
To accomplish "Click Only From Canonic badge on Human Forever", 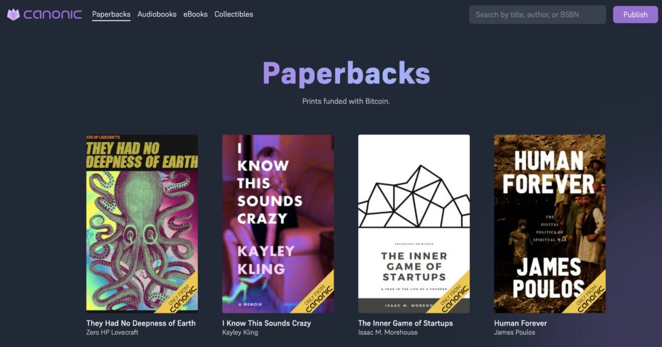I will (x=590, y=297).
